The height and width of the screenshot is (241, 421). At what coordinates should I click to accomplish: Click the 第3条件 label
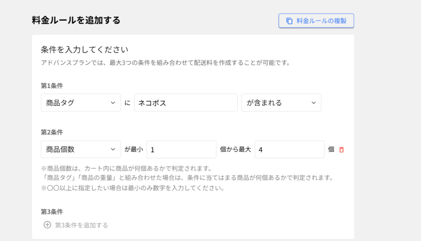click(52, 212)
